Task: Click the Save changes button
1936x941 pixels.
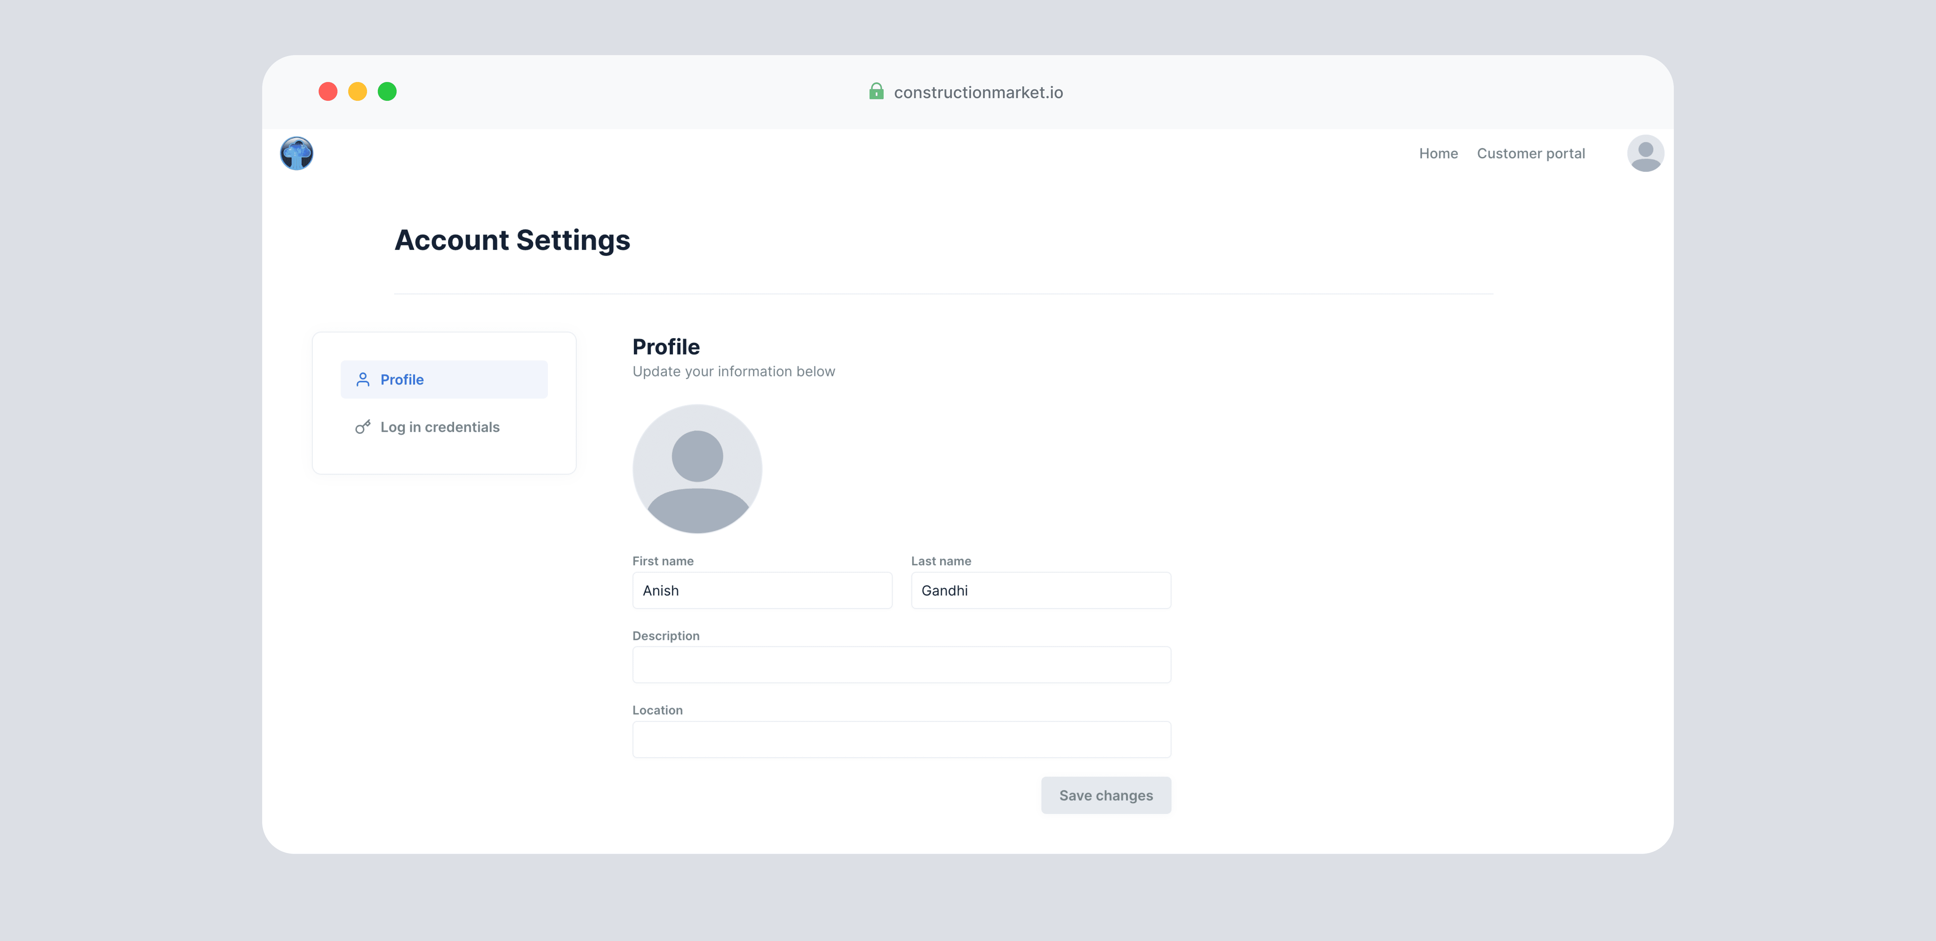Action: (1105, 795)
